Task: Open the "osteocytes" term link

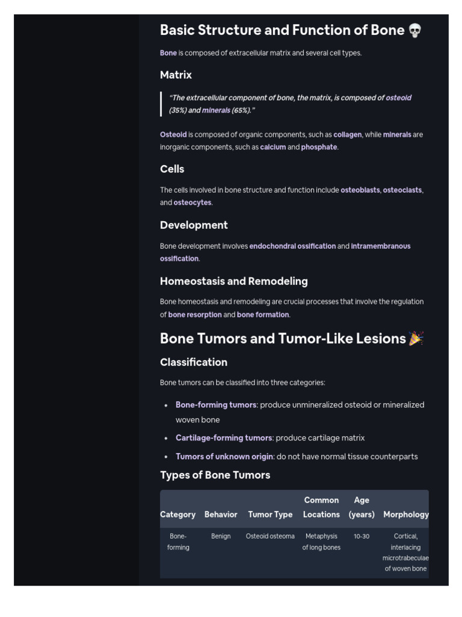Action: 192,203
